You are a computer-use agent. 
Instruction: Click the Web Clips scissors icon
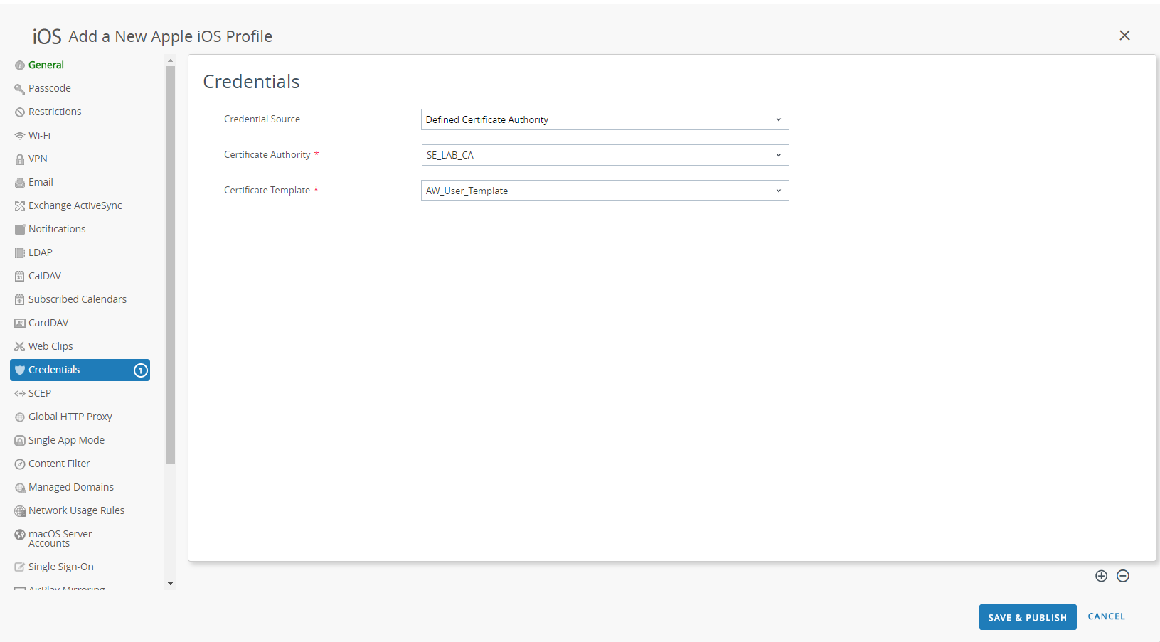pyautogui.click(x=19, y=347)
